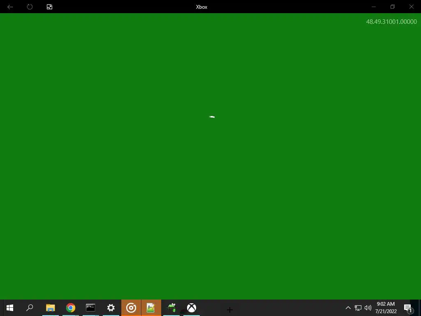Refresh the Xbox app with reload icon

(30, 7)
